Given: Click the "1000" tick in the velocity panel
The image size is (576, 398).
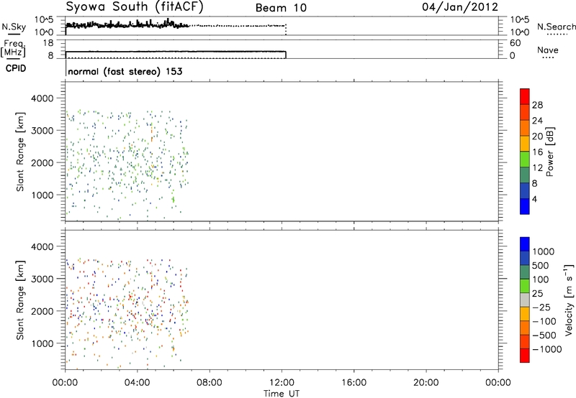Looking at the screenshot, I should point(42,343).
